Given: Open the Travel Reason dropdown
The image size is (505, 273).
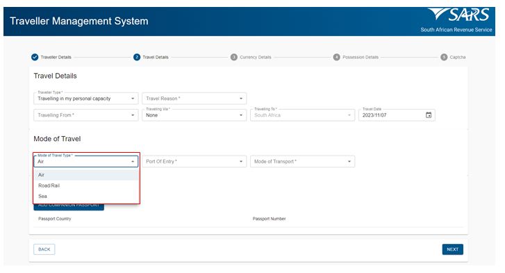Looking at the screenshot, I should 194,98.
